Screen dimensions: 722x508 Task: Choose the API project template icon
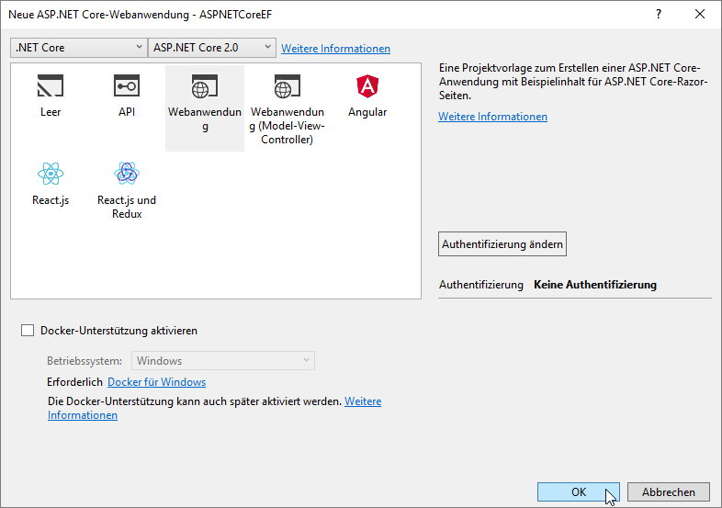[x=127, y=87]
